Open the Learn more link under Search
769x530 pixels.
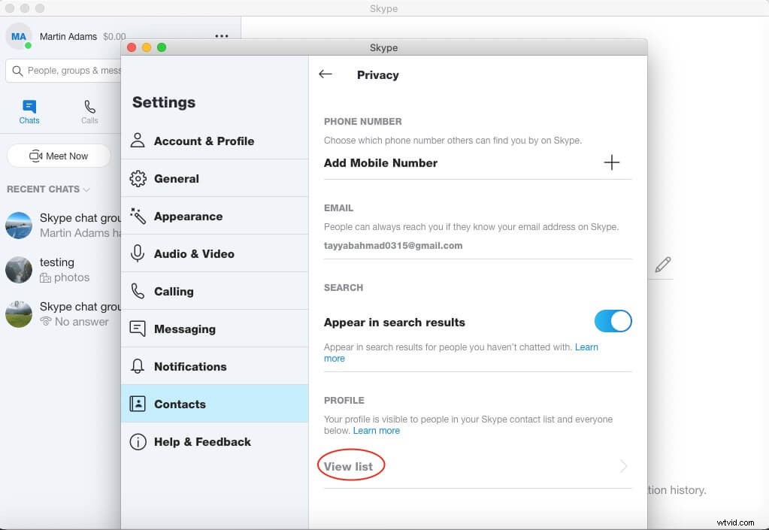[587, 347]
